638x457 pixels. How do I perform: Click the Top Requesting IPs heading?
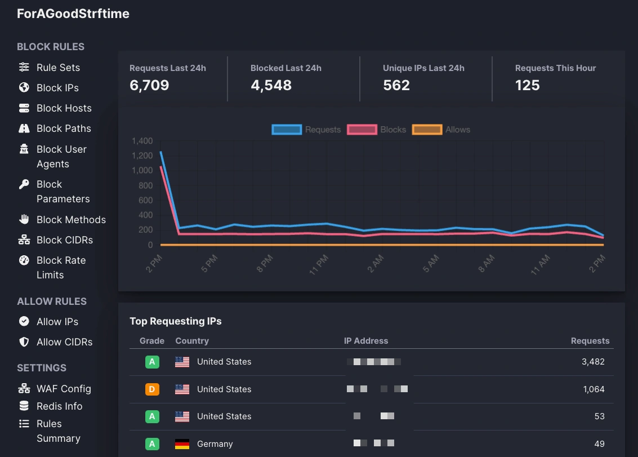[x=176, y=321]
